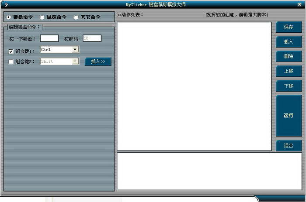This screenshot has width=306, height=202.
Task: Select the 鼠标命令 radio button
Action: click(42, 17)
